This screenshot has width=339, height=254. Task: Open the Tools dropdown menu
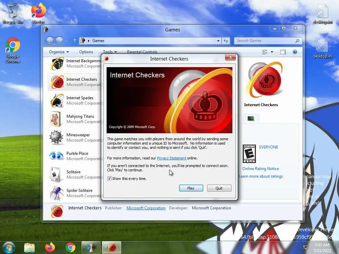pos(110,52)
